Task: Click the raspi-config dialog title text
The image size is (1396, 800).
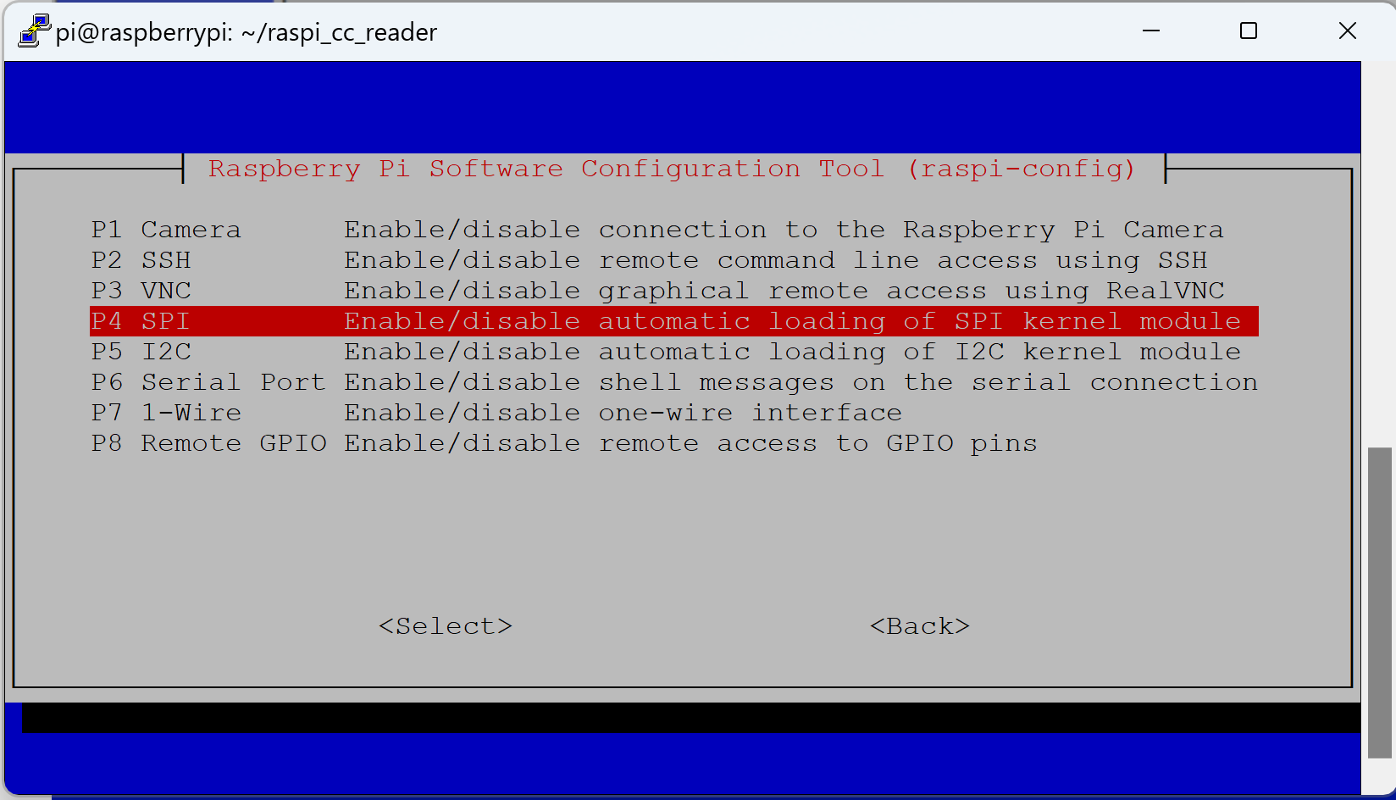Action: click(x=673, y=169)
